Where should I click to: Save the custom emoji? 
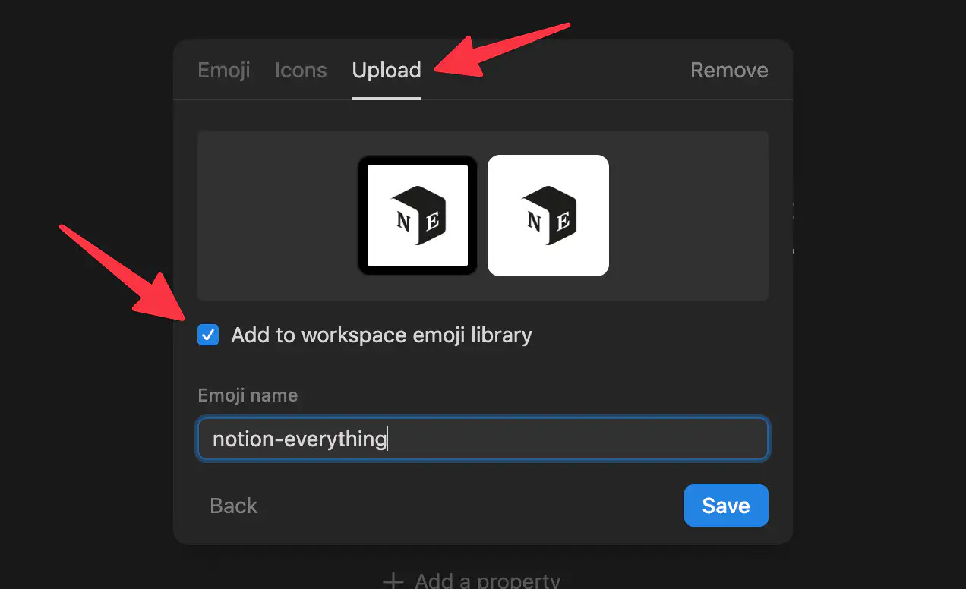726,506
